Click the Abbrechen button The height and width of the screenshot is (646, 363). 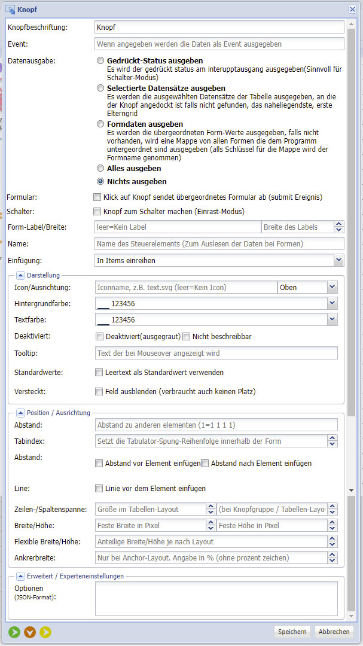334,632
